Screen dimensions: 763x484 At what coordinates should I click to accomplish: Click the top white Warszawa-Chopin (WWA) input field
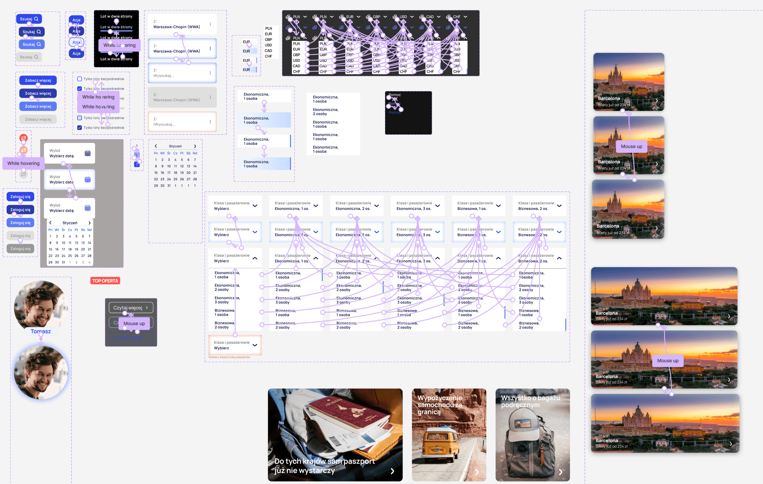[182, 24]
